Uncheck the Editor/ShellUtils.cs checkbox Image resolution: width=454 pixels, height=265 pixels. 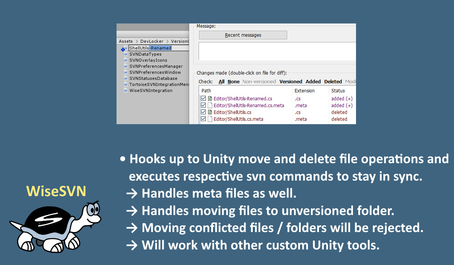pos(204,112)
